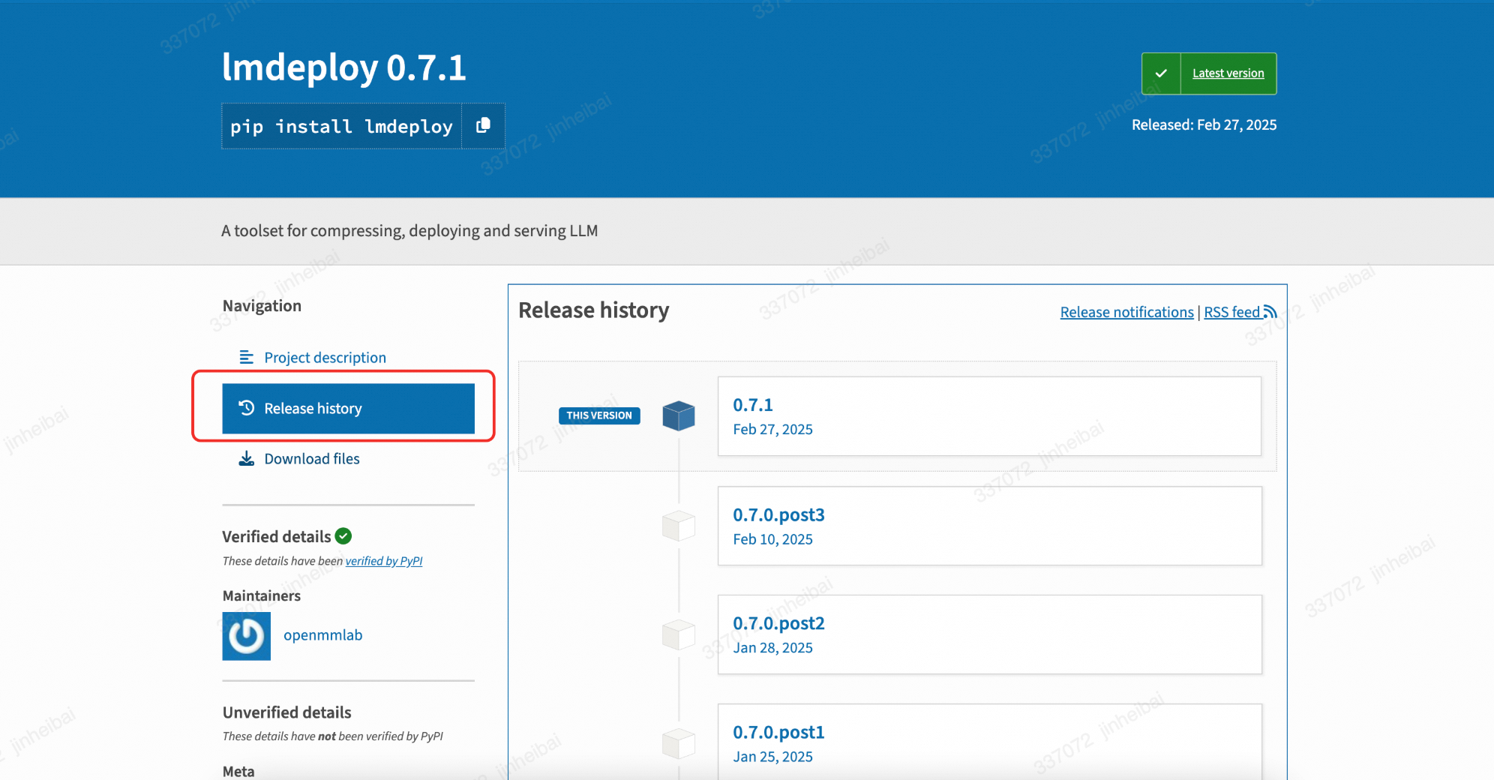1494x780 pixels.
Task: Click the Jan 25, 2025 release date
Action: coord(772,757)
